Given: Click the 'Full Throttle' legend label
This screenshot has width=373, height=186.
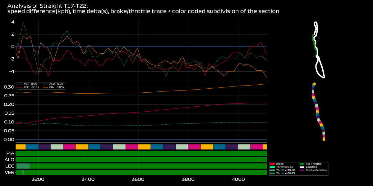Looking at the screenshot, I should (314, 164).
